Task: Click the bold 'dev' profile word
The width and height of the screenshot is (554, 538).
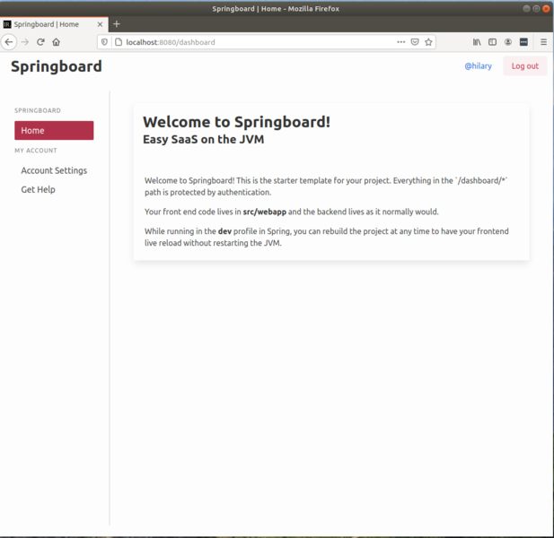Action: tap(224, 231)
